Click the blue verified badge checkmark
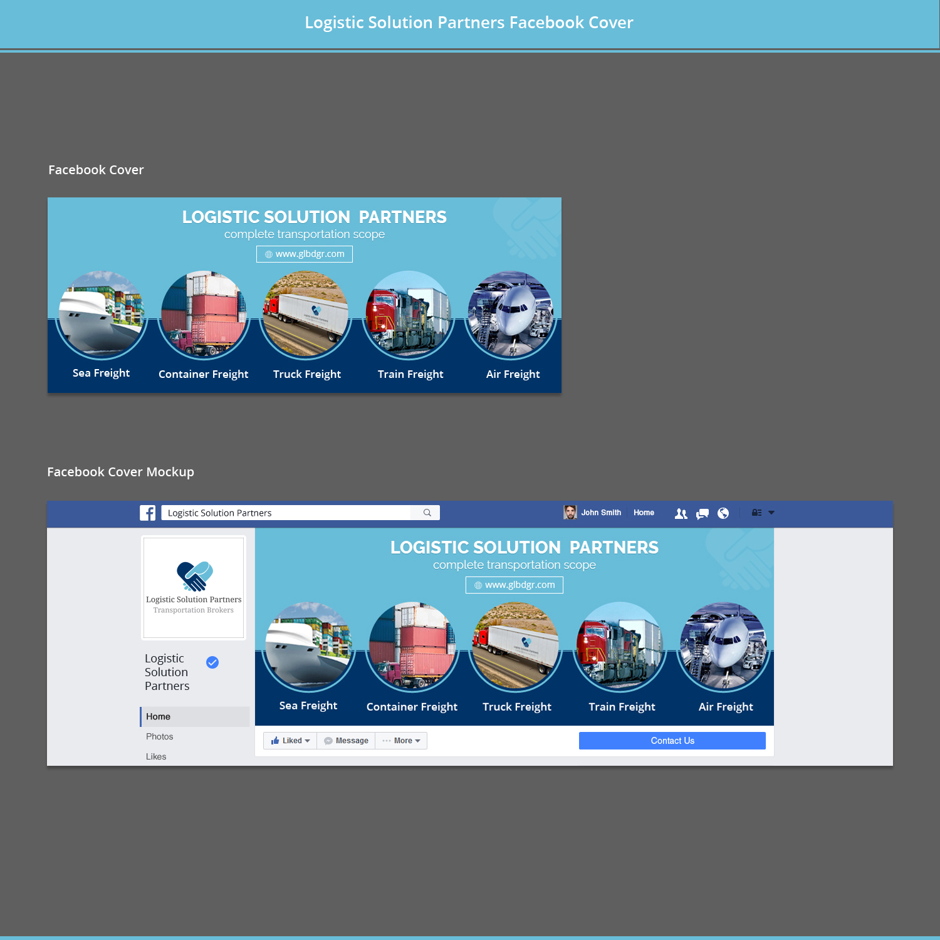This screenshot has width=940, height=940. (x=212, y=662)
